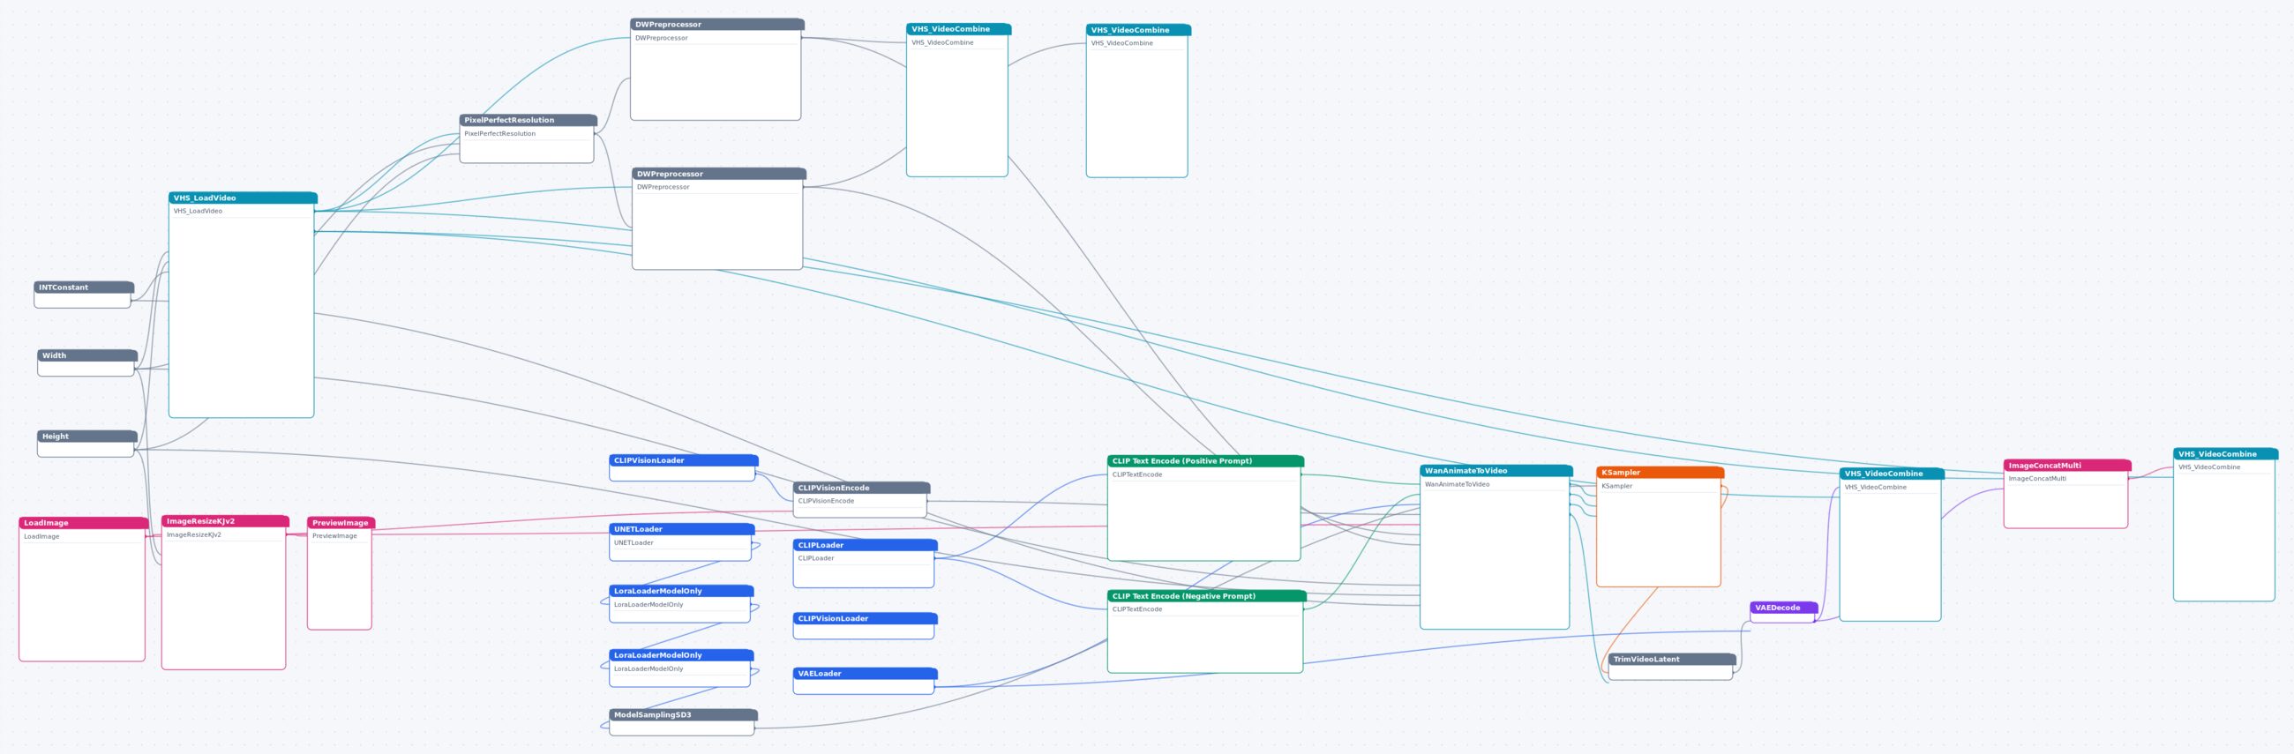Click the CLIP Text Encode (Positive Prompt) header
The width and height of the screenshot is (2294, 754).
pos(1205,461)
